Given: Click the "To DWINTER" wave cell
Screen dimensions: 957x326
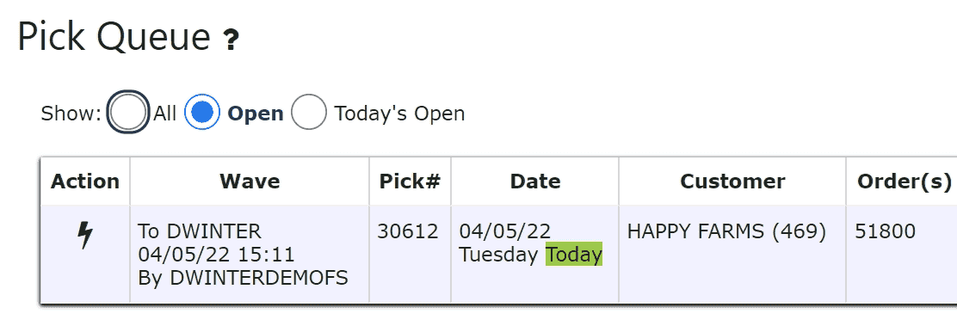Looking at the screenshot, I should [x=200, y=231].
